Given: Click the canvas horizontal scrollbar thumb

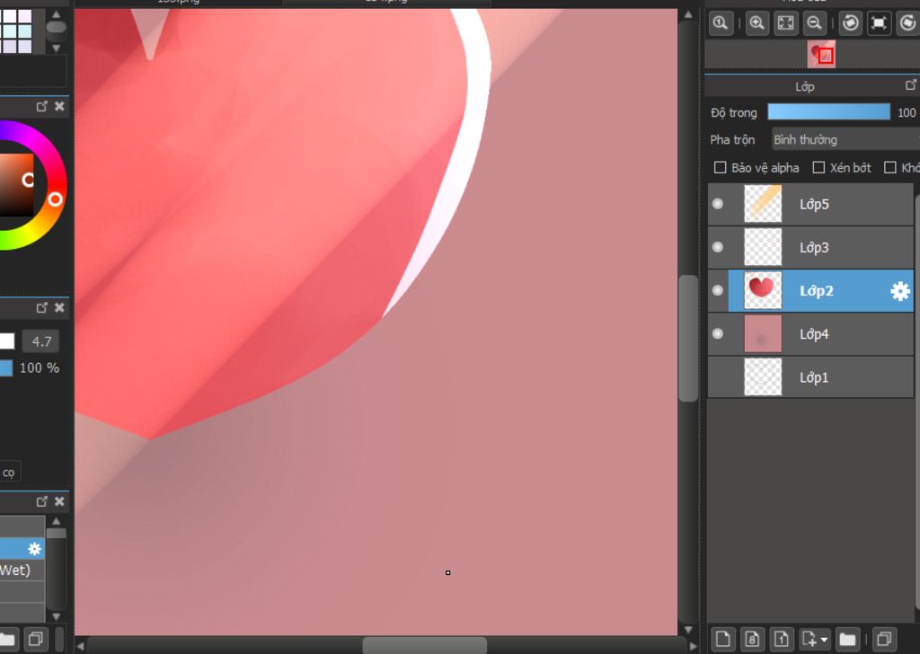Looking at the screenshot, I should point(424,646).
